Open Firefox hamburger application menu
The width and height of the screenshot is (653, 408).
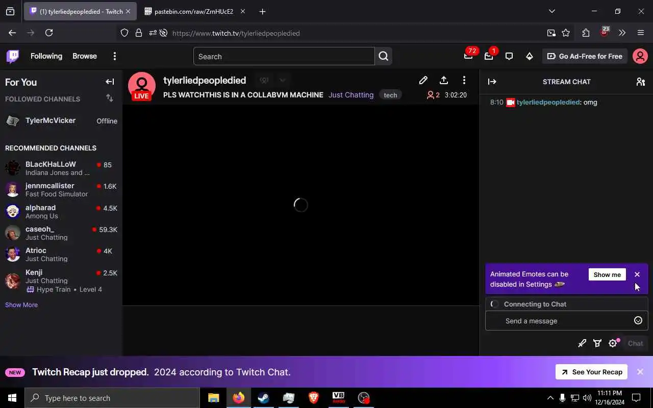pyautogui.click(x=641, y=33)
